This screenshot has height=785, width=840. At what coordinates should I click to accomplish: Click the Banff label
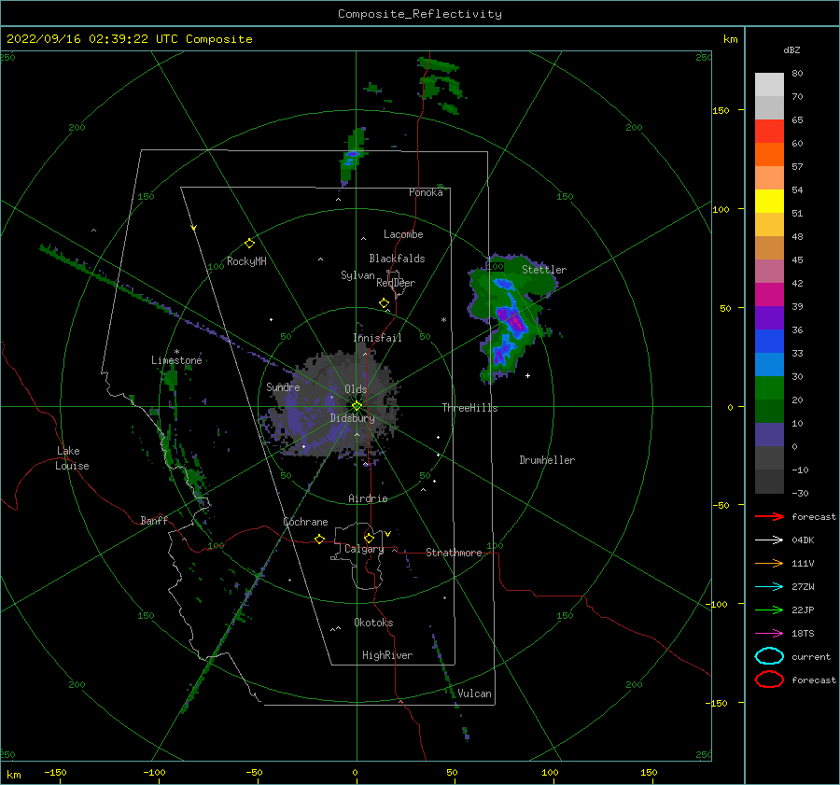point(154,520)
